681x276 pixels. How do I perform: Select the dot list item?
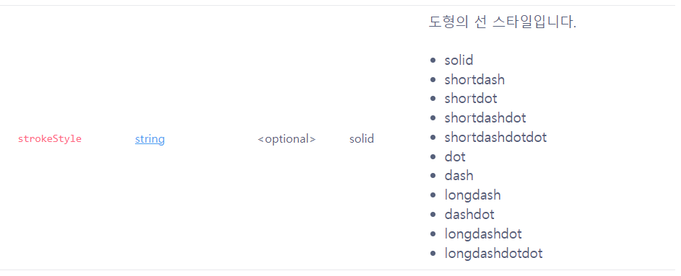(x=455, y=156)
